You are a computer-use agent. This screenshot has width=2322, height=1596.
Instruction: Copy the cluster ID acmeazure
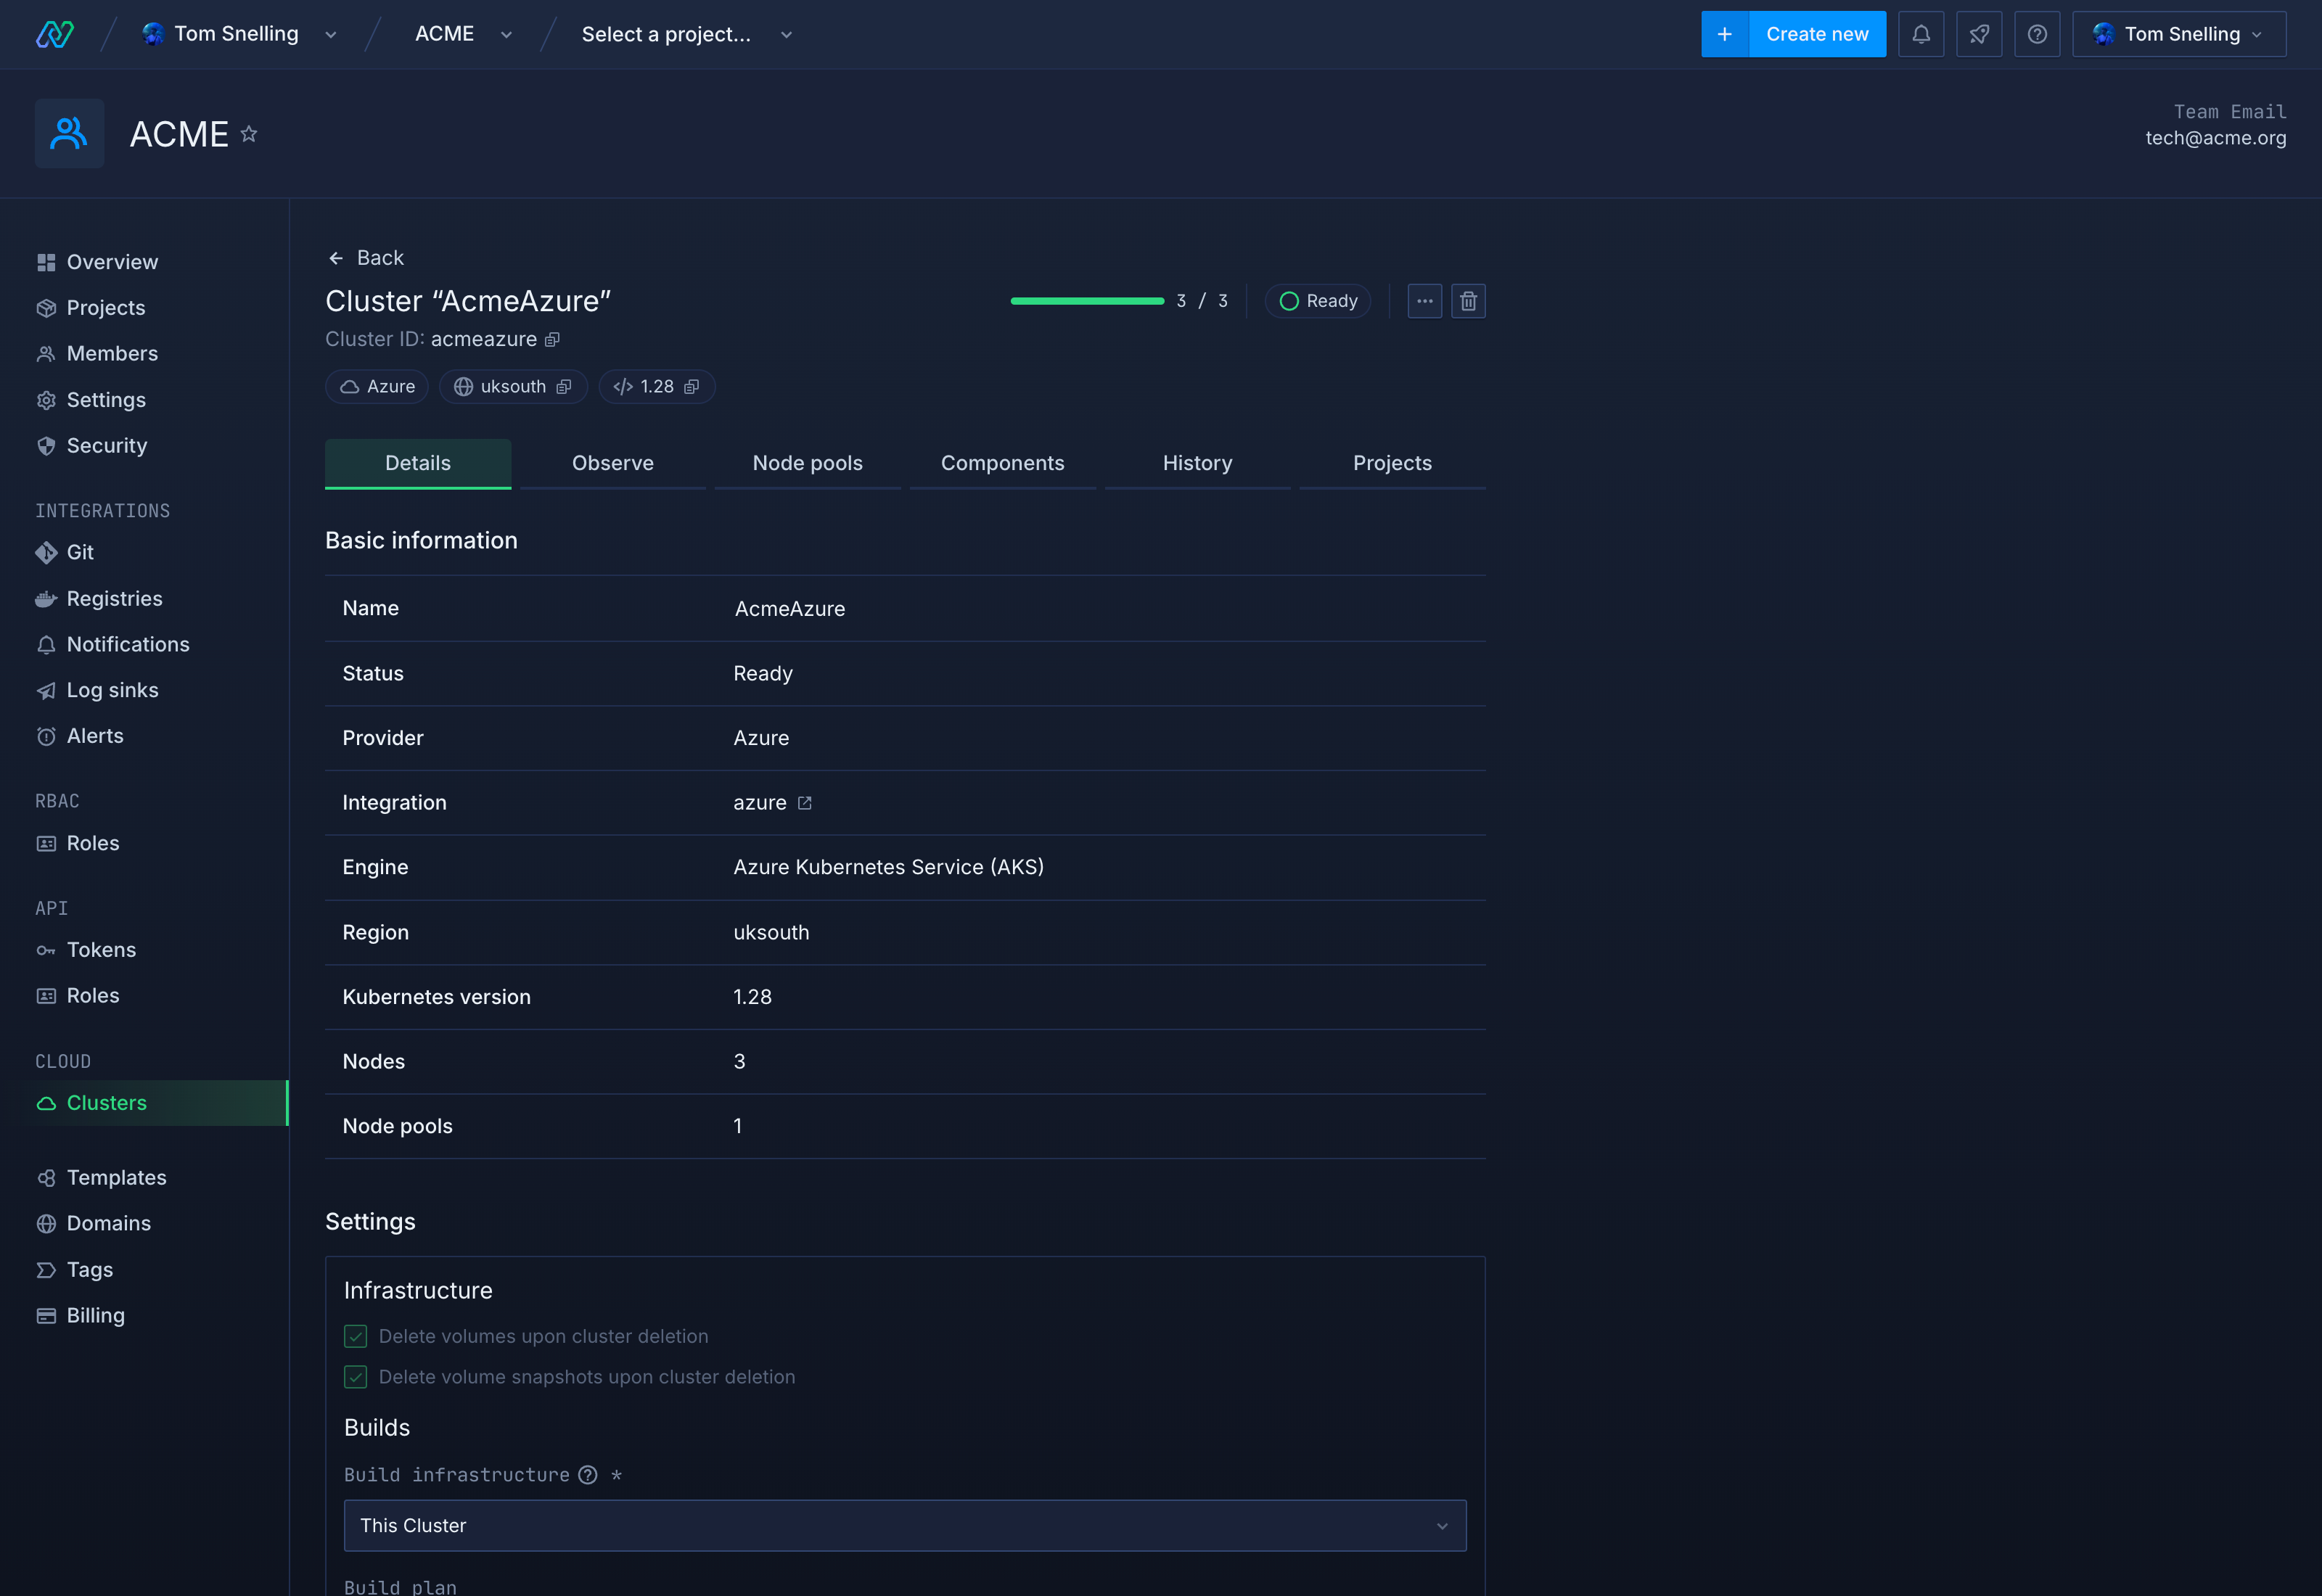pos(552,340)
